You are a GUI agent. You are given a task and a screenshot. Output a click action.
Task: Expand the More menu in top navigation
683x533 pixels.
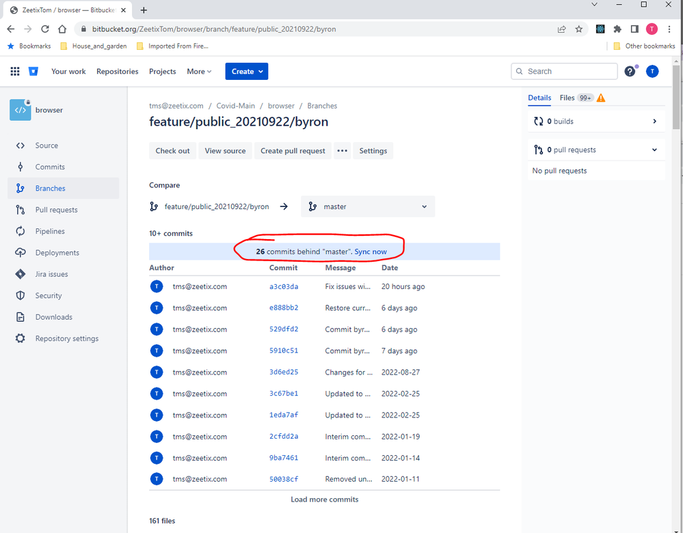(199, 72)
